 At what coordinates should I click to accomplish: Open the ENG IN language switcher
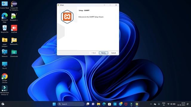[x=164, y=104]
